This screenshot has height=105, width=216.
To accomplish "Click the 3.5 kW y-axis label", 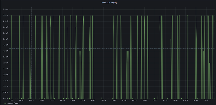I will tap(6, 57).
